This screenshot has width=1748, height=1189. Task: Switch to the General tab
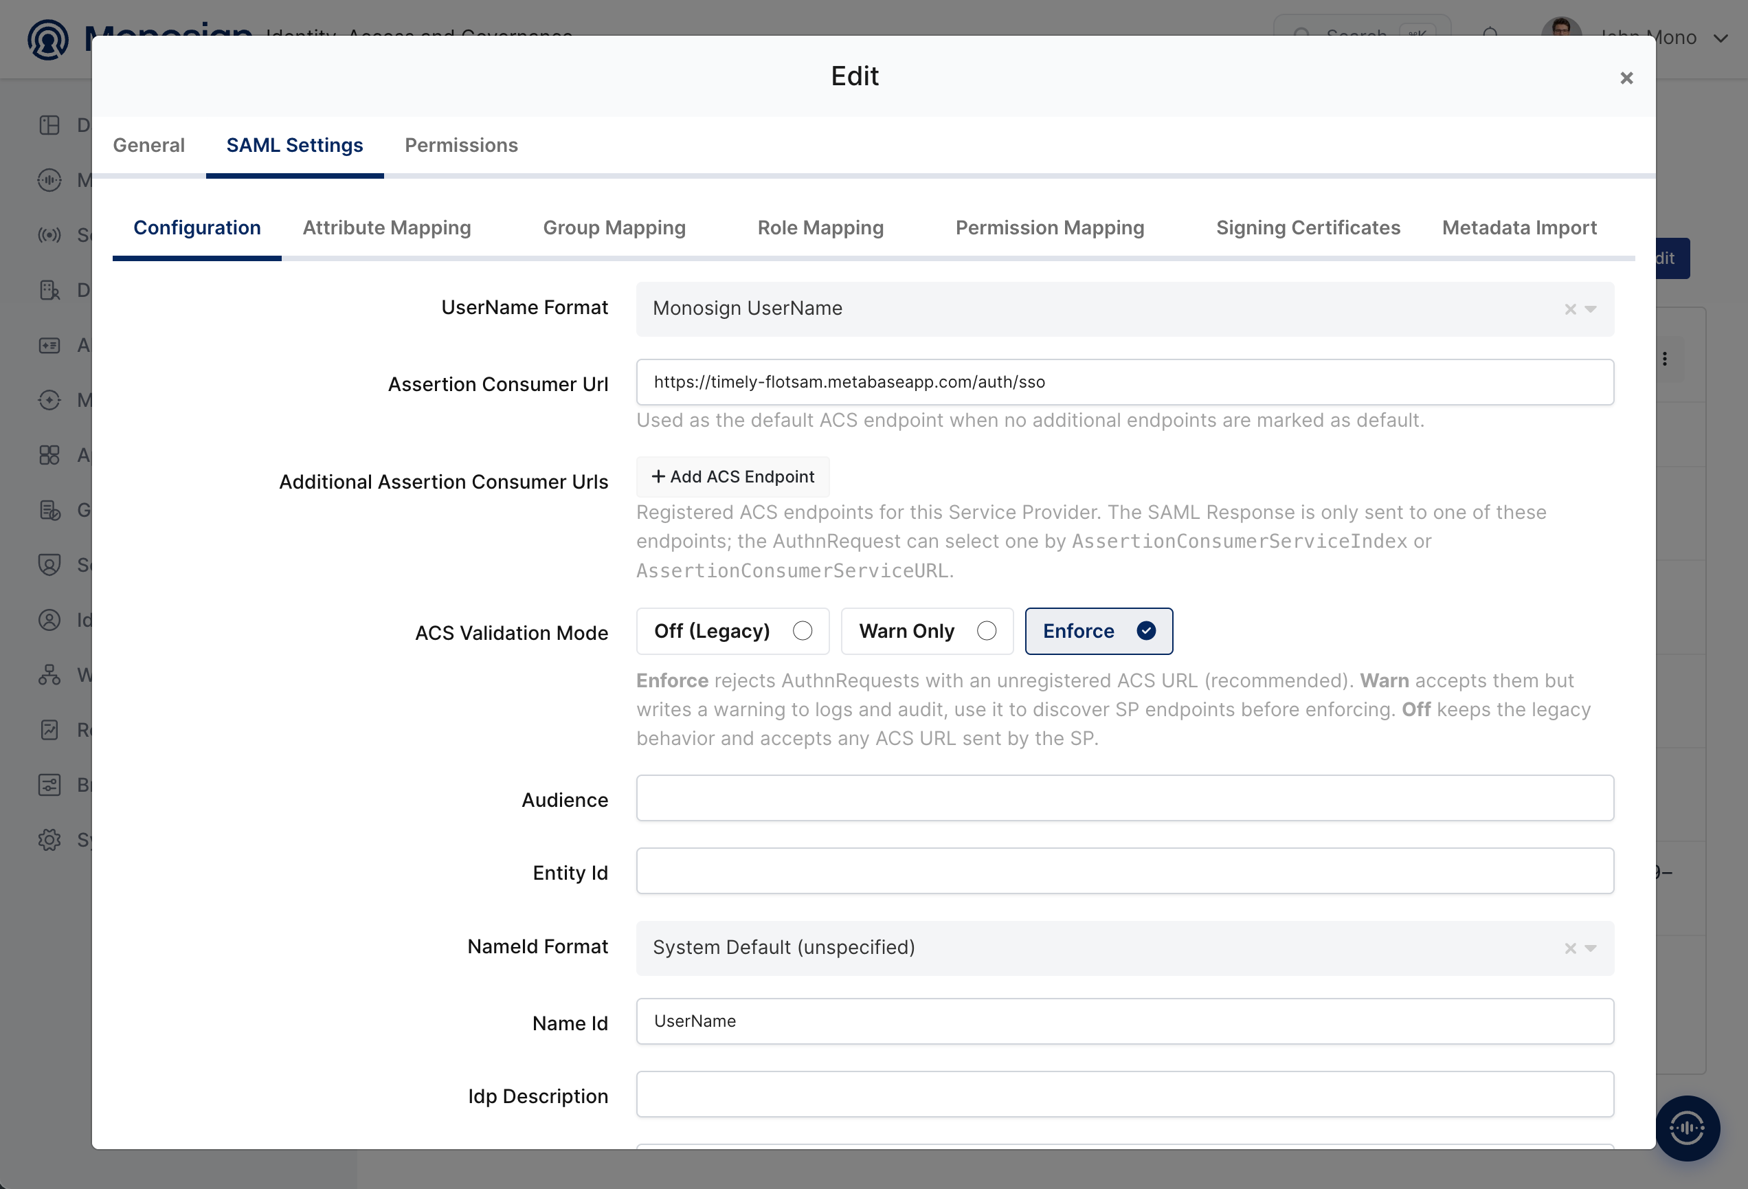149,145
